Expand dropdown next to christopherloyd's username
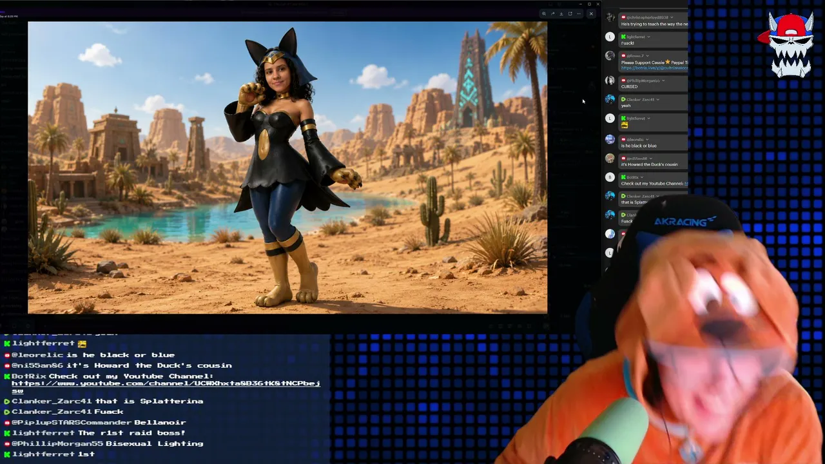The height and width of the screenshot is (464, 825). point(671,17)
